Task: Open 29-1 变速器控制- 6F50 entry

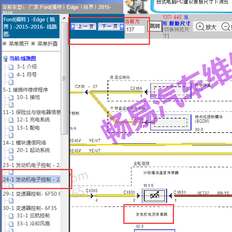Action: [32, 194]
